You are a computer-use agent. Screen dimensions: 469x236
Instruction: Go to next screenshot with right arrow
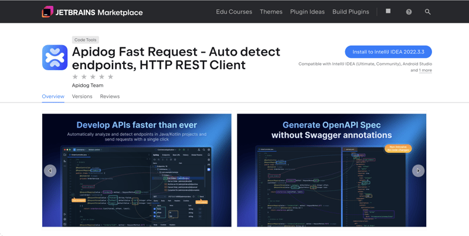(x=418, y=171)
